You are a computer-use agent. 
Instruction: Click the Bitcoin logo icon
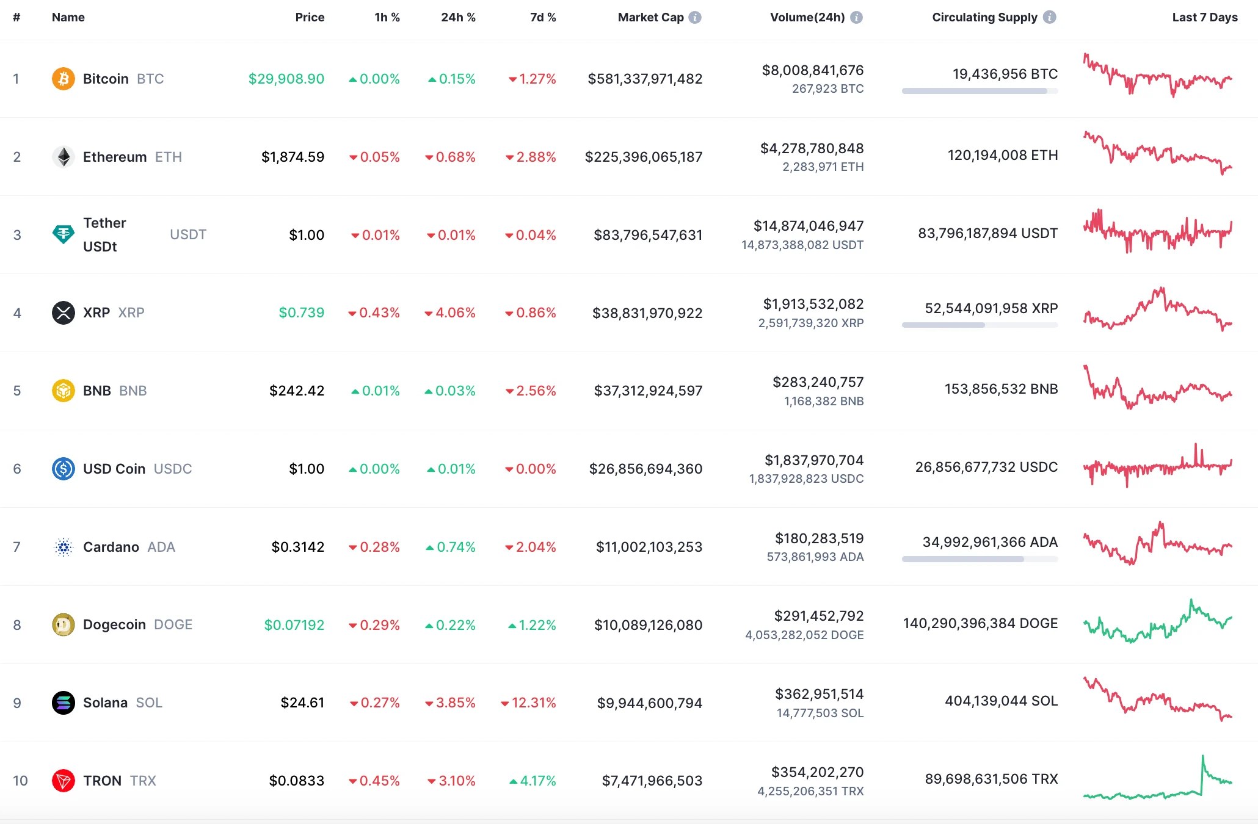point(64,78)
